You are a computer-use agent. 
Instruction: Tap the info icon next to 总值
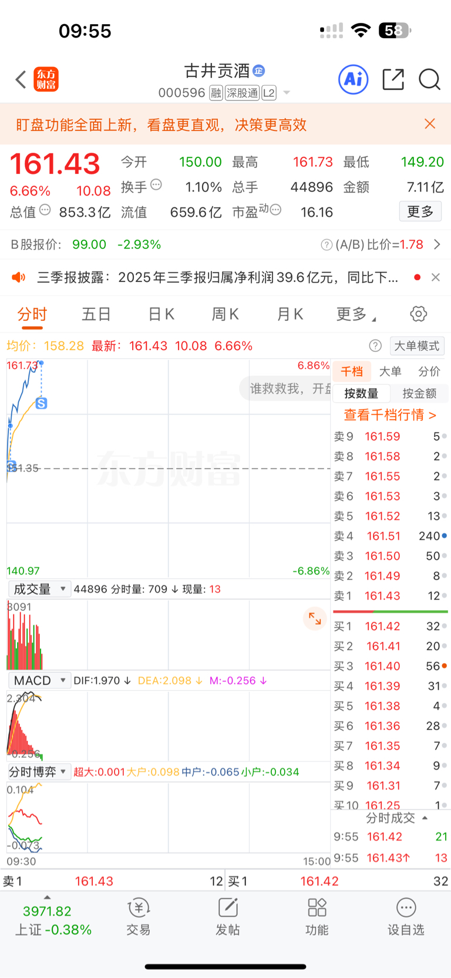click(x=45, y=210)
